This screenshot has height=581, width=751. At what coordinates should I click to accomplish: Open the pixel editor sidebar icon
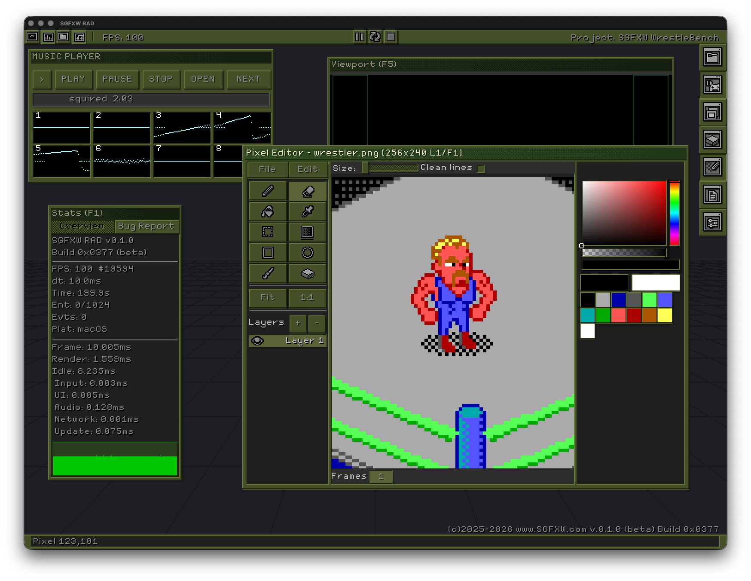tap(712, 167)
